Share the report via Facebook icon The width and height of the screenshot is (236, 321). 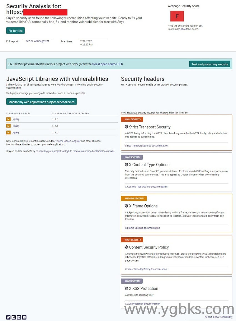(x=14, y=317)
